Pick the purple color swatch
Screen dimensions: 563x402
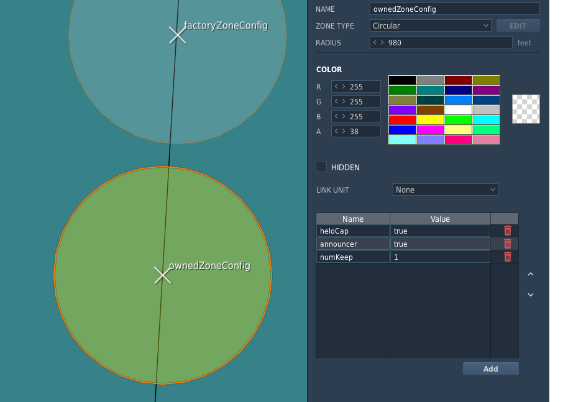pyautogui.click(x=486, y=90)
